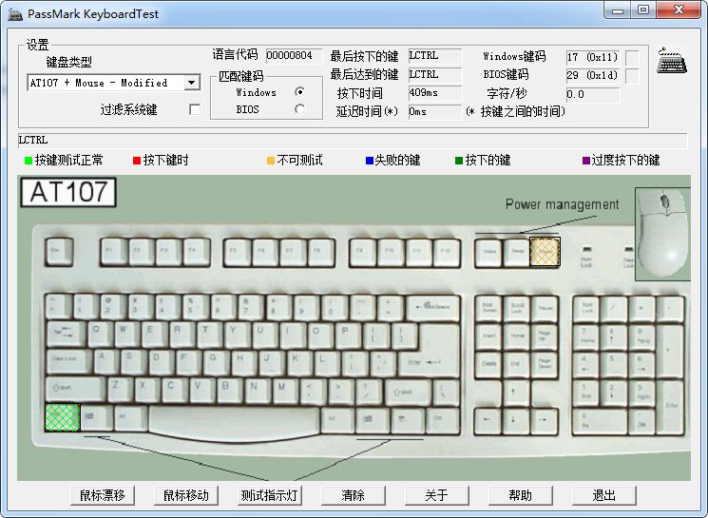Click the Caps Lock key on keyboard image
This screenshot has height=518, width=708.
point(67,363)
